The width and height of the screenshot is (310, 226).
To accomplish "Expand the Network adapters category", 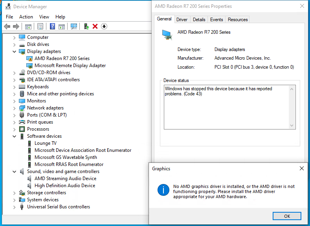I will [x=14, y=108].
